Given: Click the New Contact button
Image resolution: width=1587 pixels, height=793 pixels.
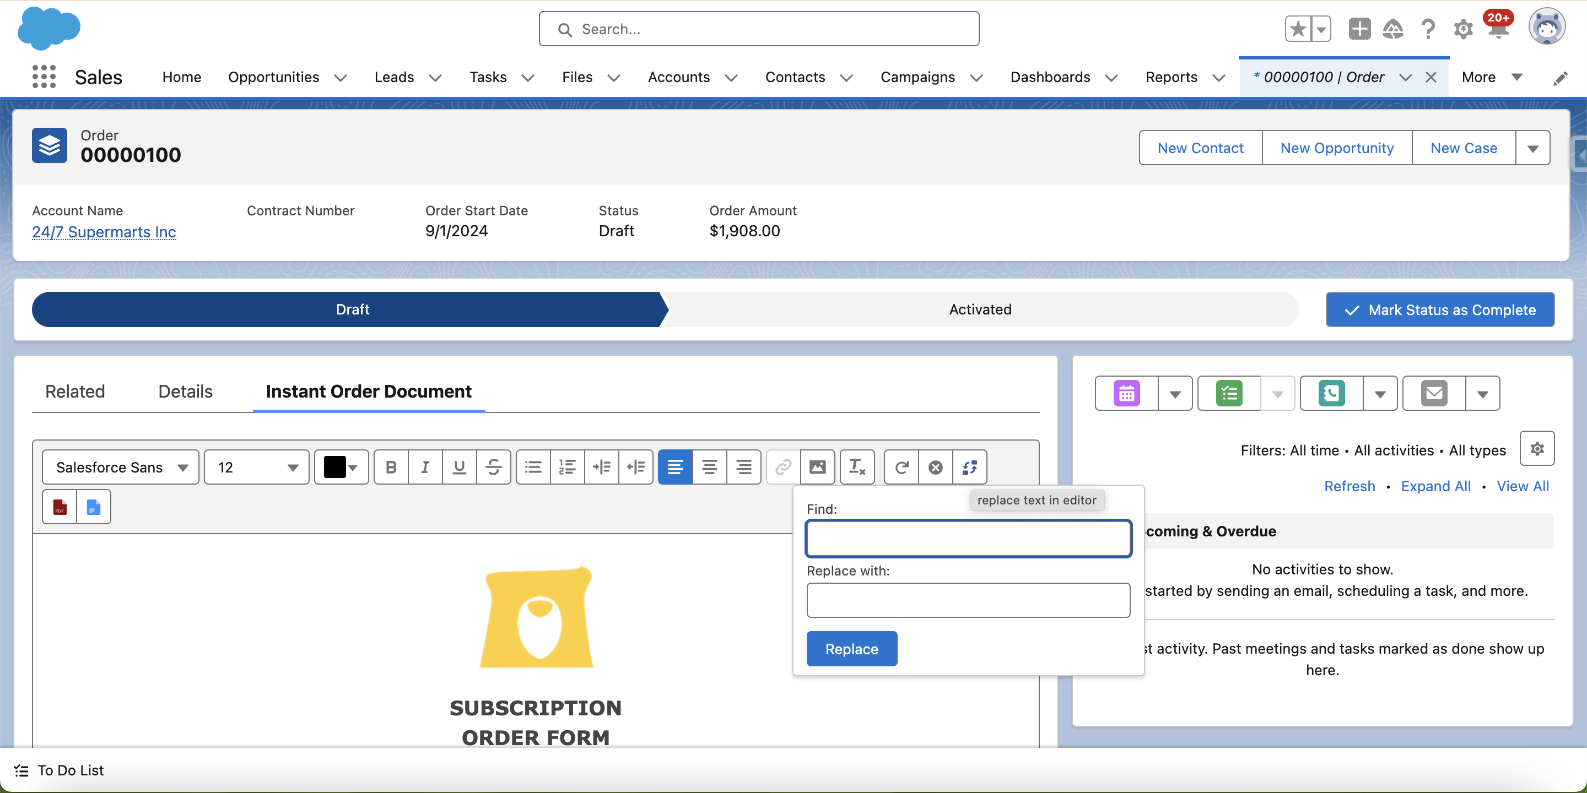Looking at the screenshot, I should [x=1201, y=148].
